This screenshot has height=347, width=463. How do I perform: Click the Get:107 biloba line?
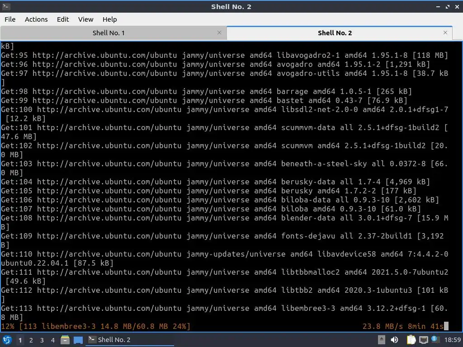point(211,209)
